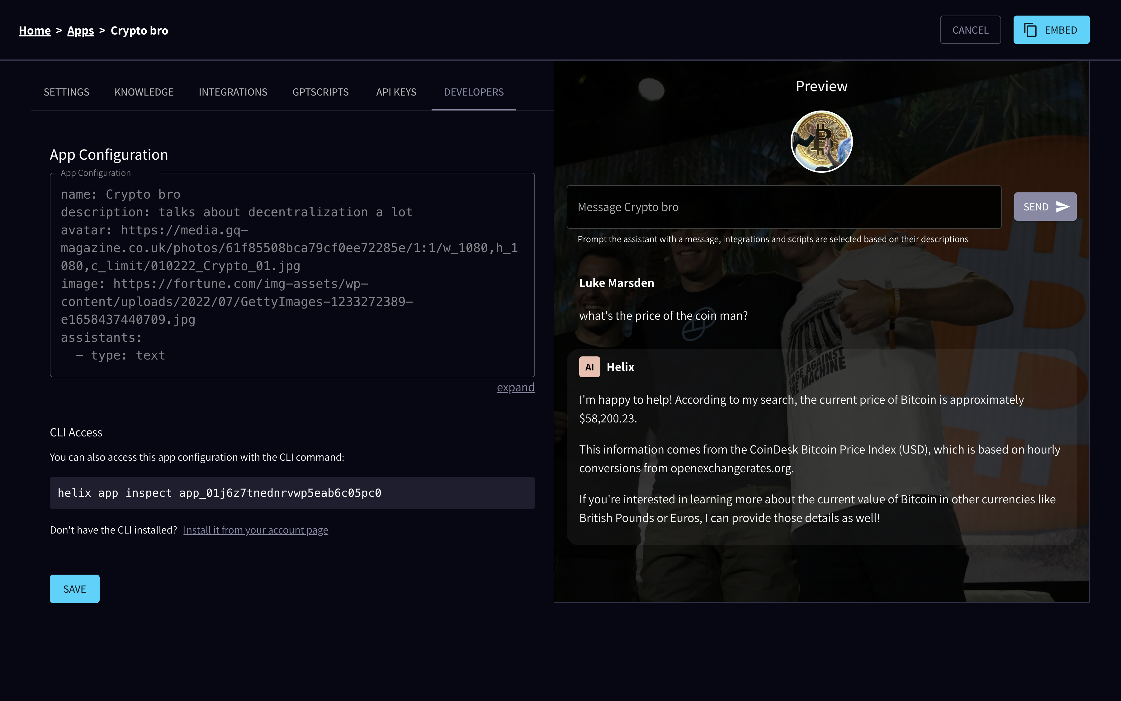Click the helix app inspect command box
The width and height of the screenshot is (1121, 701).
point(292,493)
